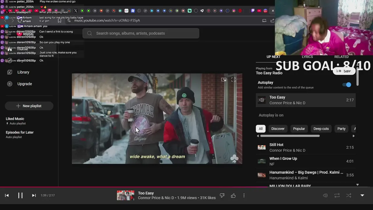Click Upgrade icon in the sidebar
Screen dimensions: 373x210
[x=10, y=84]
